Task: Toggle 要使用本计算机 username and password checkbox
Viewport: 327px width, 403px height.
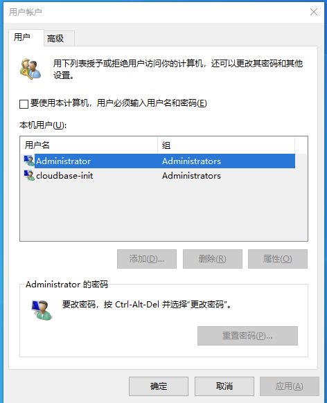Action: coord(24,104)
